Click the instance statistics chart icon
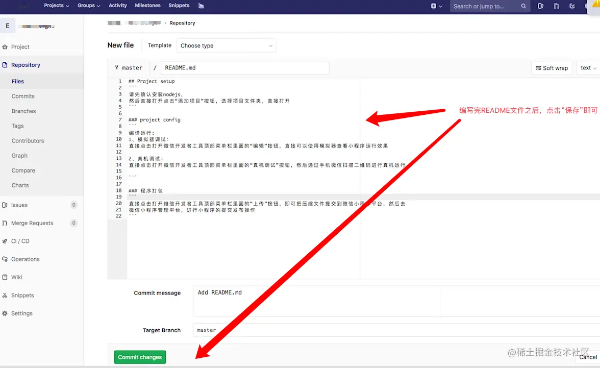The width and height of the screenshot is (600, 368). (x=201, y=6)
